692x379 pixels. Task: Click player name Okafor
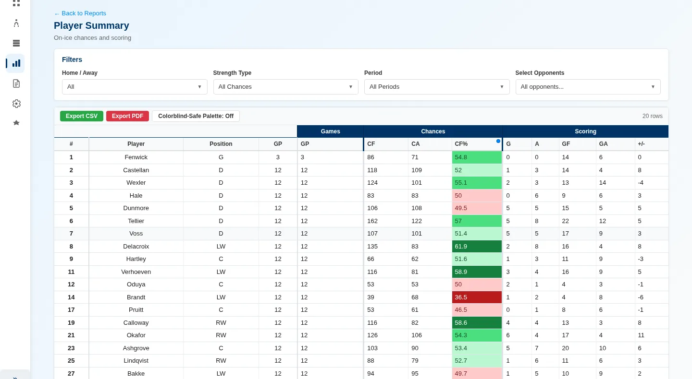(136, 335)
